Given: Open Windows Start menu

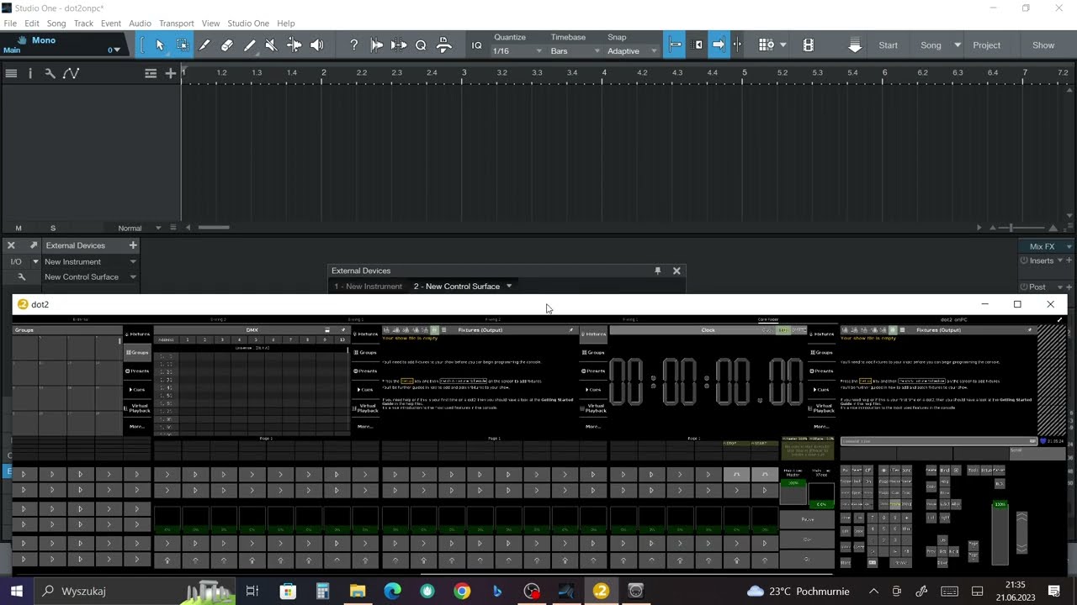Looking at the screenshot, I should pyautogui.click(x=16, y=591).
